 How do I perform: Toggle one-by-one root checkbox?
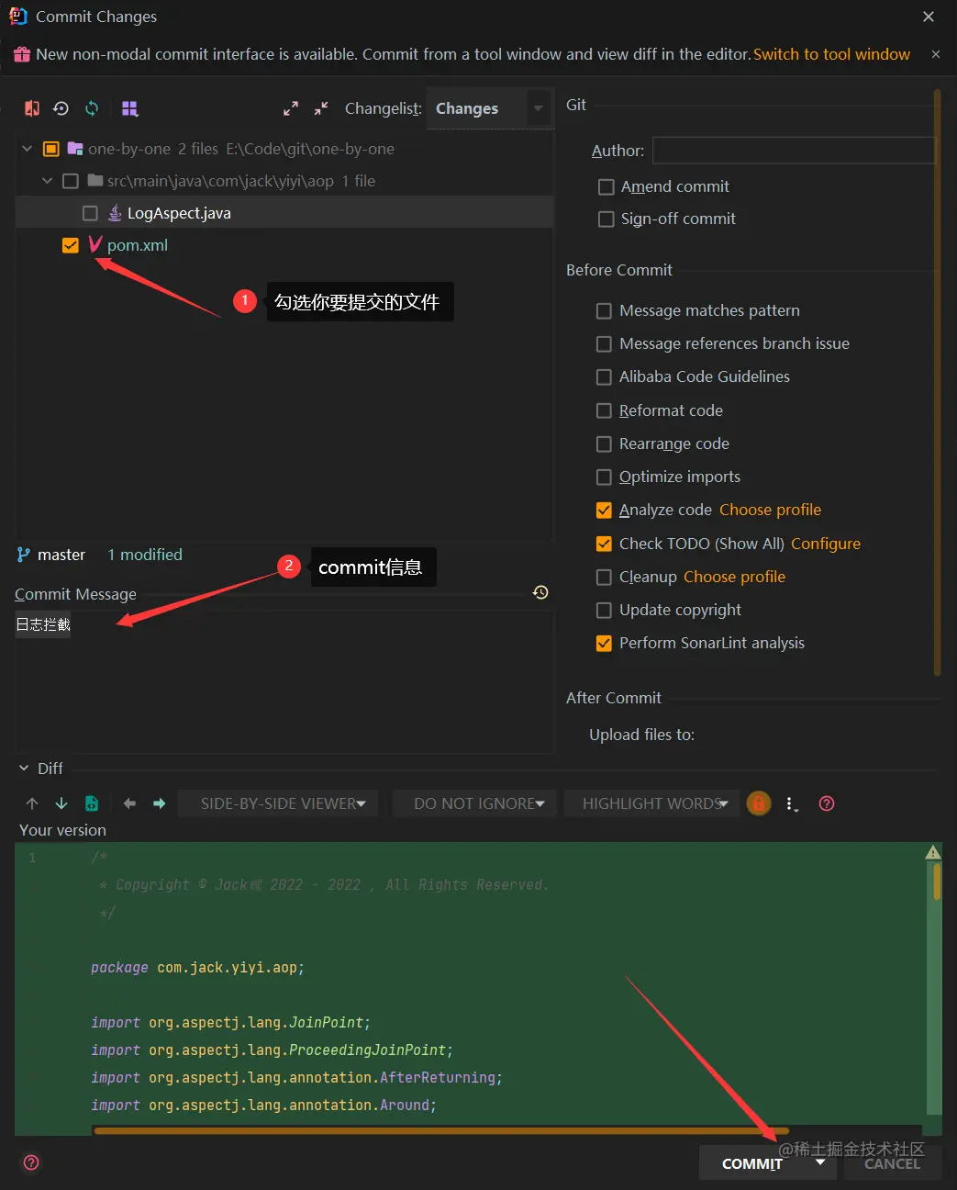(x=51, y=149)
